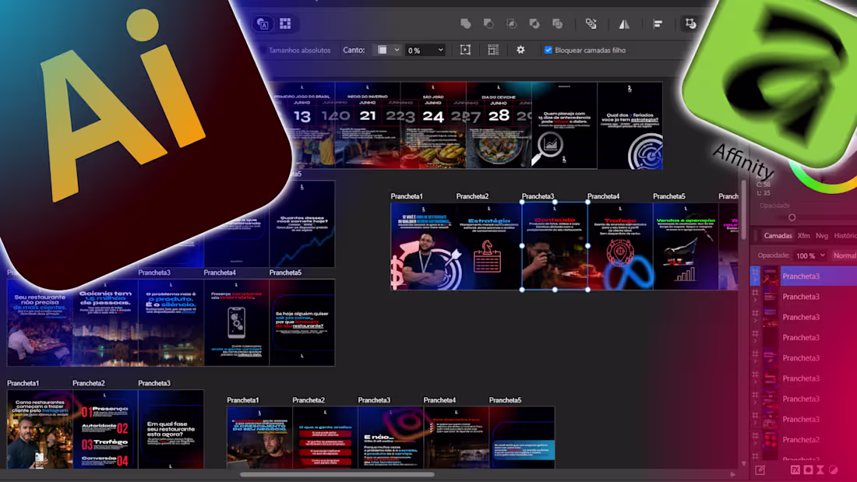Select the Conteúdo artboard
The width and height of the screenshot is (857, 482).
(x=555, y=246)
